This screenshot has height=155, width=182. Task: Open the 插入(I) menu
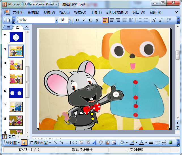[x=65, y=12]
